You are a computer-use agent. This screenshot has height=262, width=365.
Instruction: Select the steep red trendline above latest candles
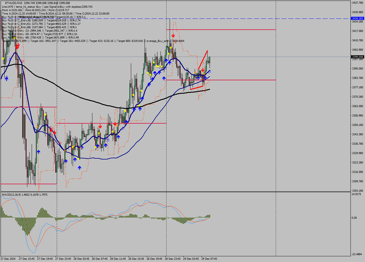pyautogui.click(x=202, y=60)
